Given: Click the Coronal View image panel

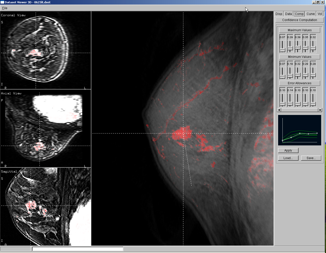Looking at the screenshot, I should (x=46, y=50).
